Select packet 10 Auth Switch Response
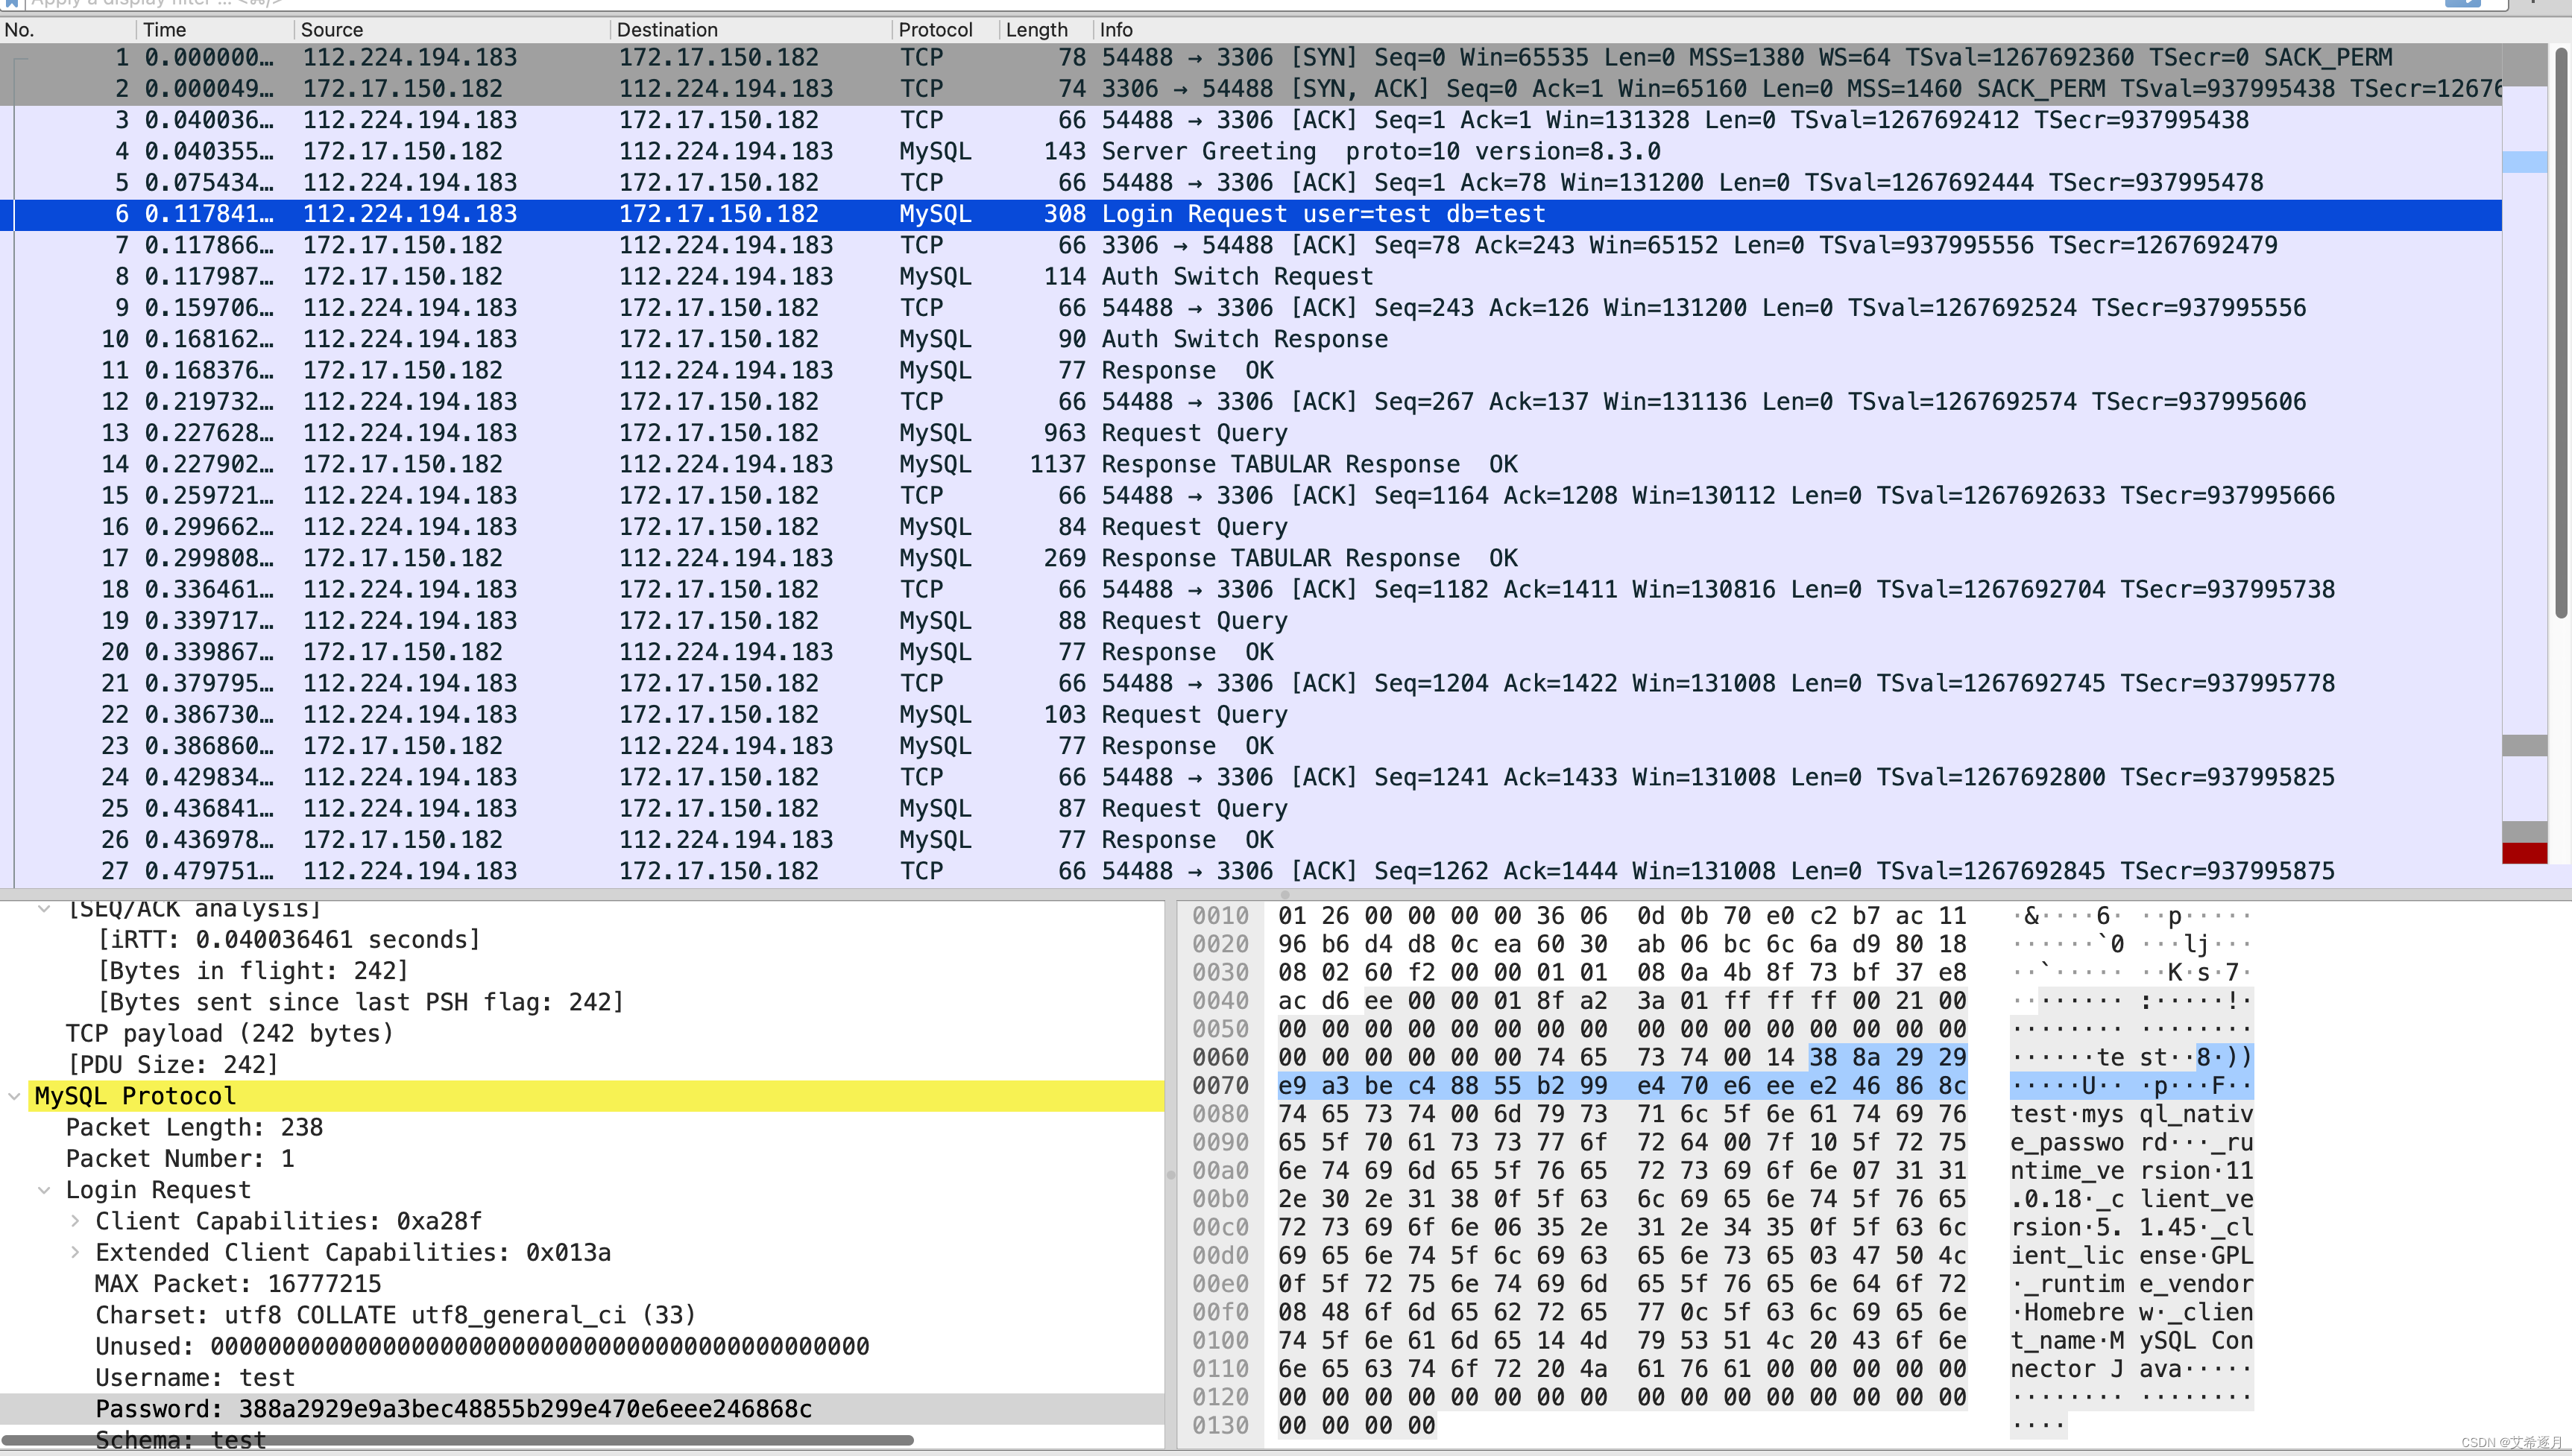 (1250, 340)
